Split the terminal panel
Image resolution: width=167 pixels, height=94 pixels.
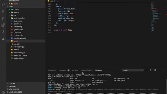[x=151, y=70]
